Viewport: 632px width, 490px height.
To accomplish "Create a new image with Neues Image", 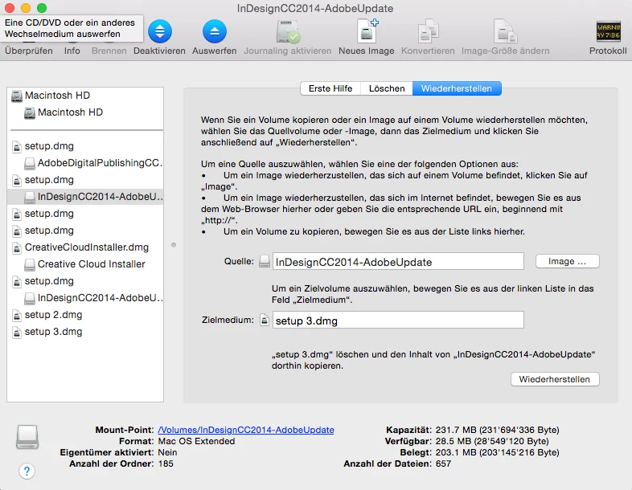I will point(367,31).
